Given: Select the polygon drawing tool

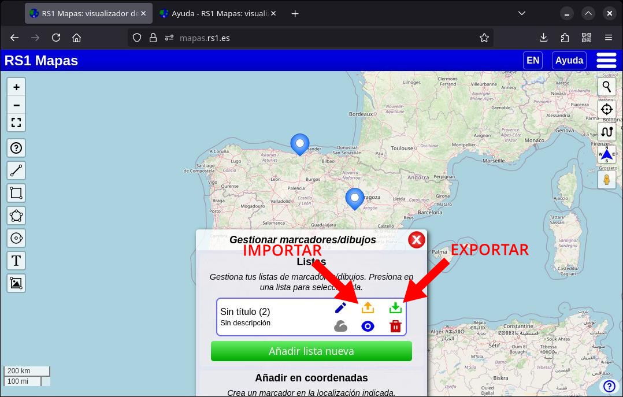Looking at the screenshot, I should [16, 216].
